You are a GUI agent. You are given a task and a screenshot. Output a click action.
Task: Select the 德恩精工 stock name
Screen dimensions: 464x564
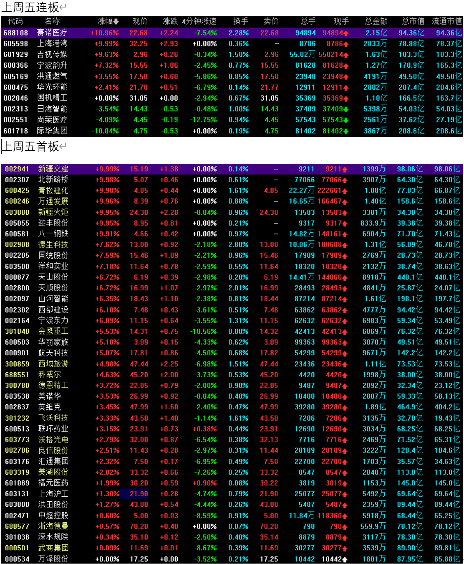pos(53,385)
